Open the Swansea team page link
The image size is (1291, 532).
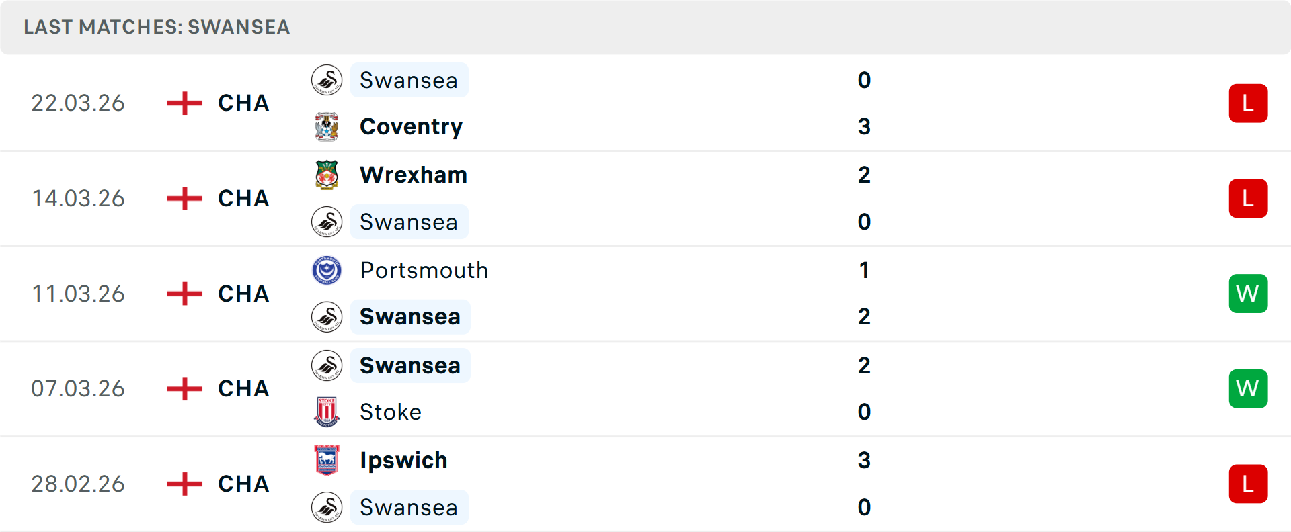(x=409, y=79)
